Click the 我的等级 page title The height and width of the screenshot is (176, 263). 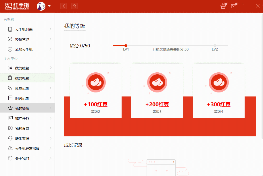point(75,26)
